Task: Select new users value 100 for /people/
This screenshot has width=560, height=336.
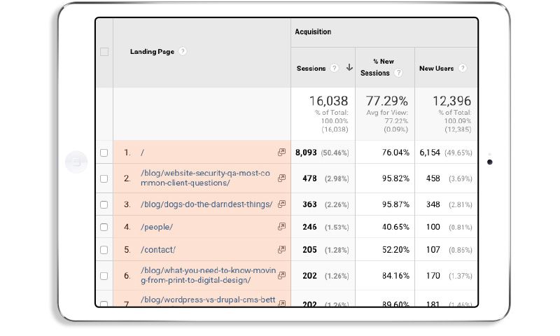Action: (x=433, y=227)
